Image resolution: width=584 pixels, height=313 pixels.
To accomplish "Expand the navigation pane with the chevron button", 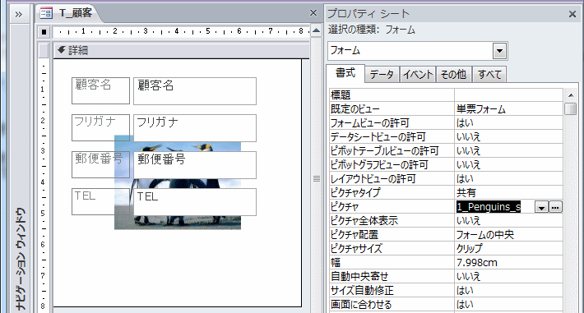I will 19,15.
